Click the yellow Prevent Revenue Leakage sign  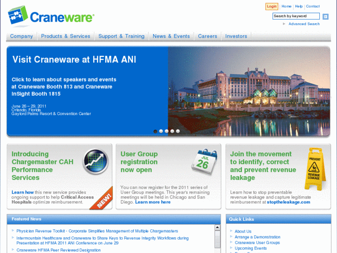coord(314,169)
